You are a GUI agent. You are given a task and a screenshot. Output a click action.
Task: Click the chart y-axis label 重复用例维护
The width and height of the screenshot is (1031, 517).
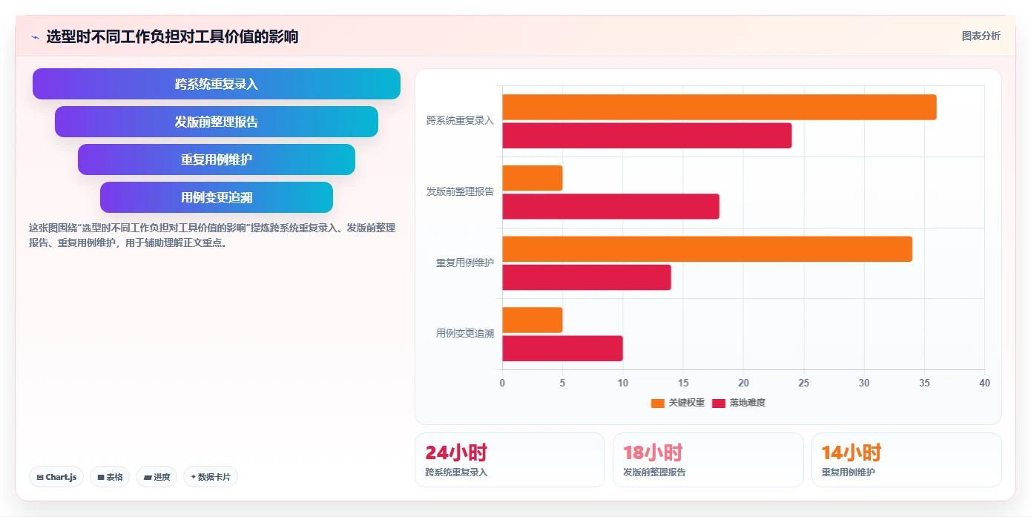coord(465,263)
